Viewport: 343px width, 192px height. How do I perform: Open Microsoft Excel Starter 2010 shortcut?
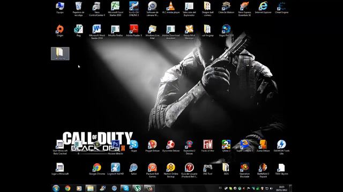115,9
